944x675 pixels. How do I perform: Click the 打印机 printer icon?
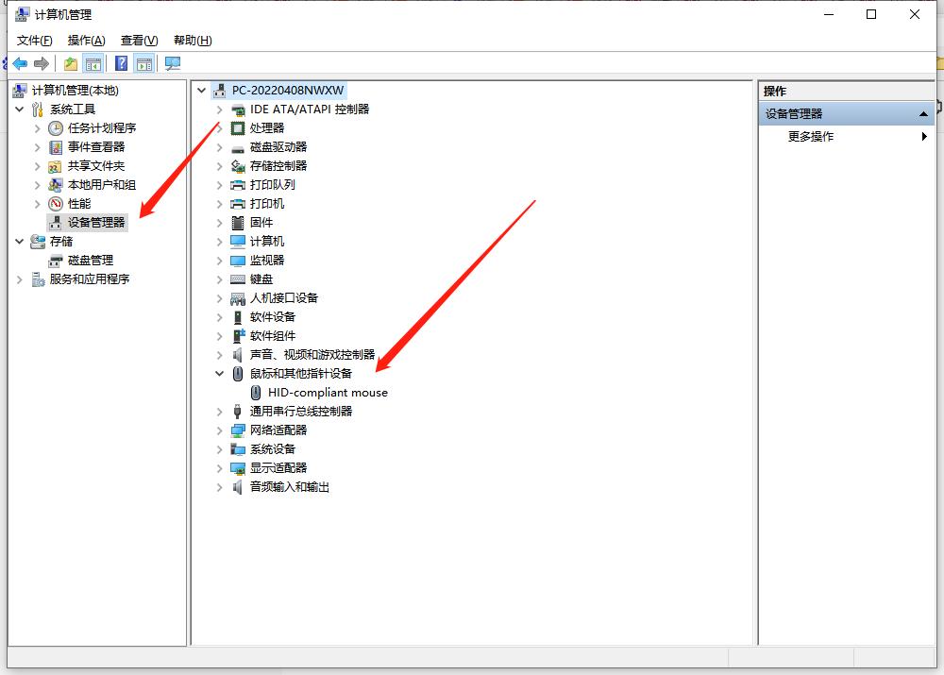point(238,204)
